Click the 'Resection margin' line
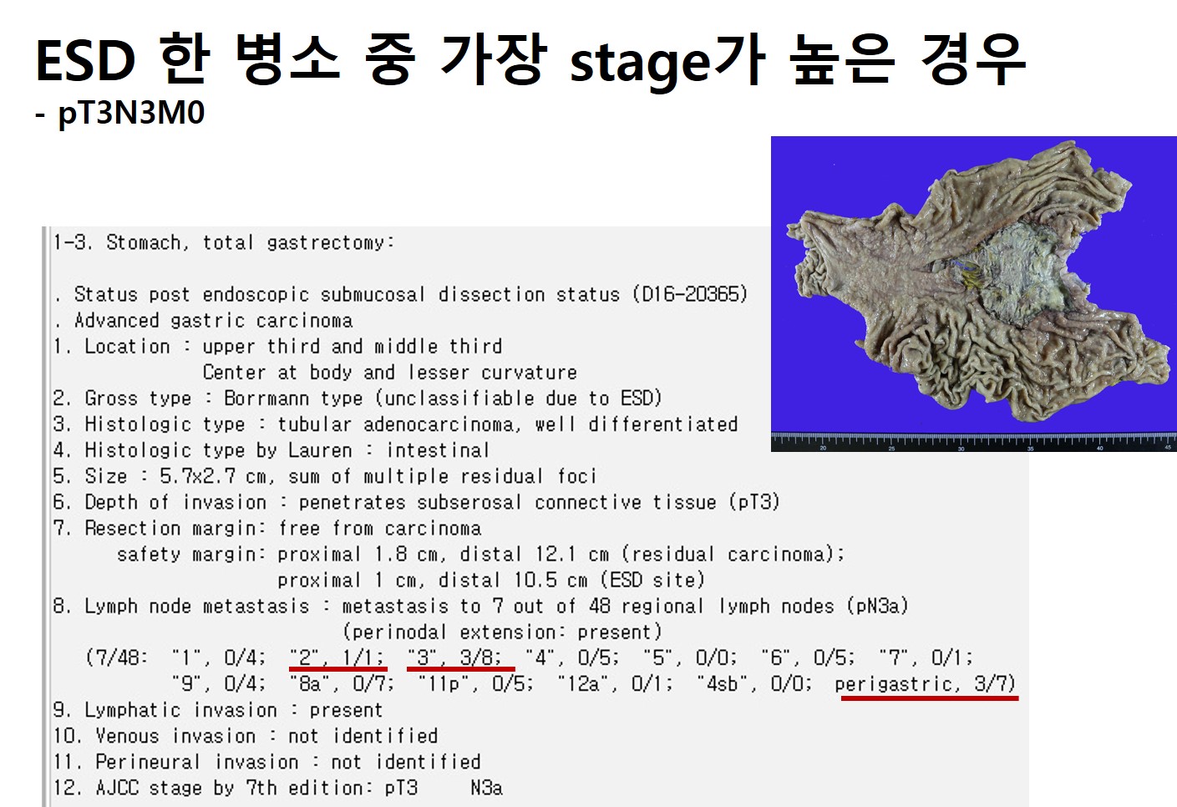The width and height of the screenshot is (1177, 807). tap(267, 528)
